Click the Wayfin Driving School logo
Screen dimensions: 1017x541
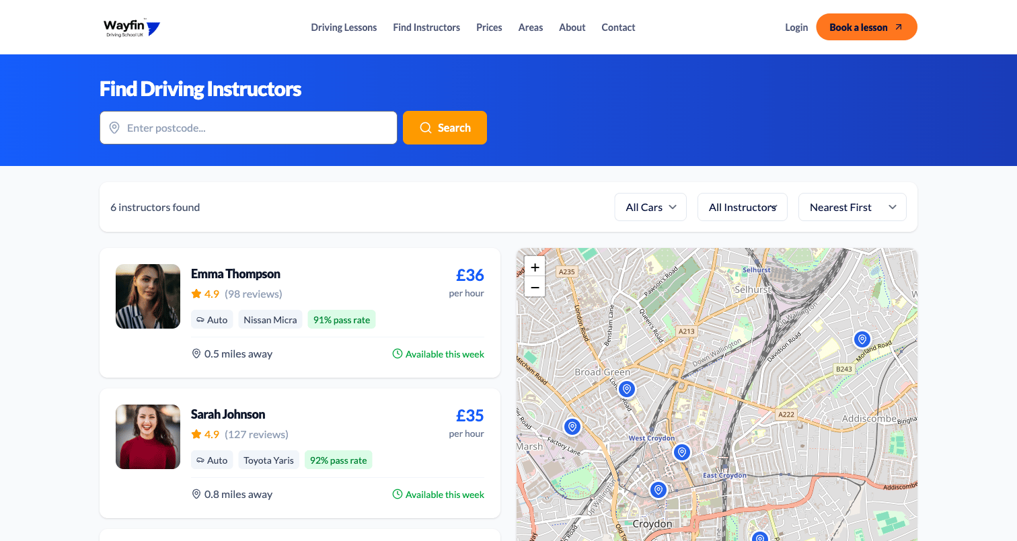pyautogui.click(x=132, y=28)
